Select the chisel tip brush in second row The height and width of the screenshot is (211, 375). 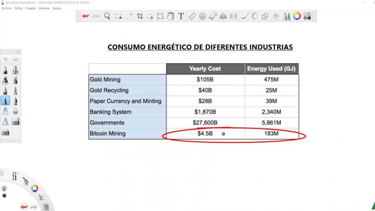(16, 80)
